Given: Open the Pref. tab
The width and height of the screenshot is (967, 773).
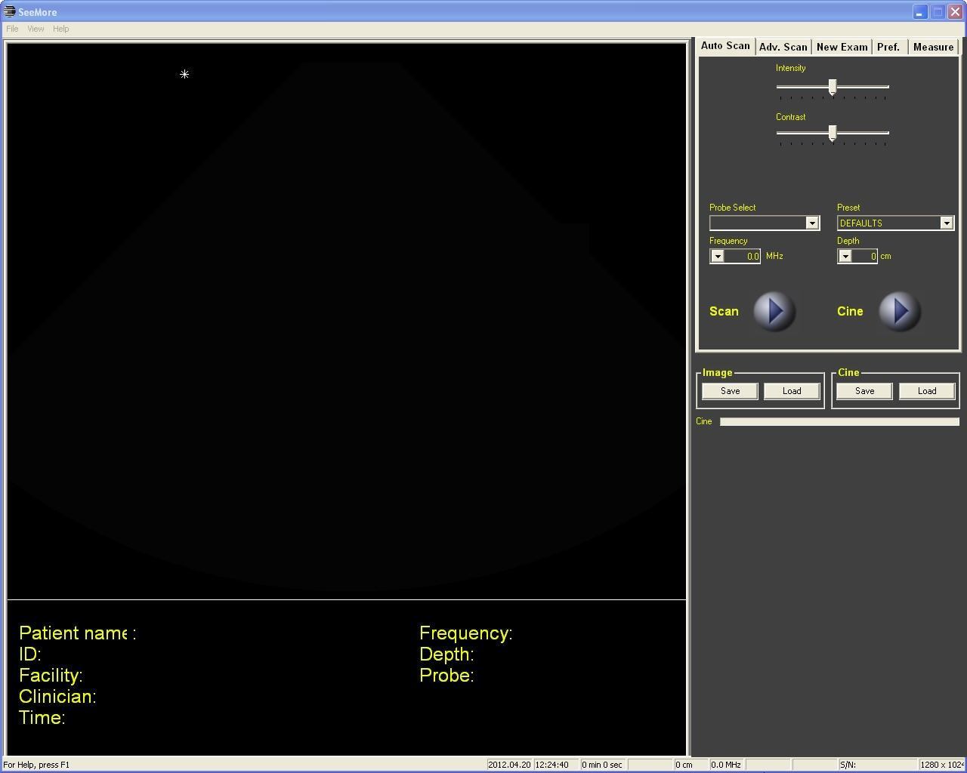Looking at the screenshot, I should coord(888,47).
